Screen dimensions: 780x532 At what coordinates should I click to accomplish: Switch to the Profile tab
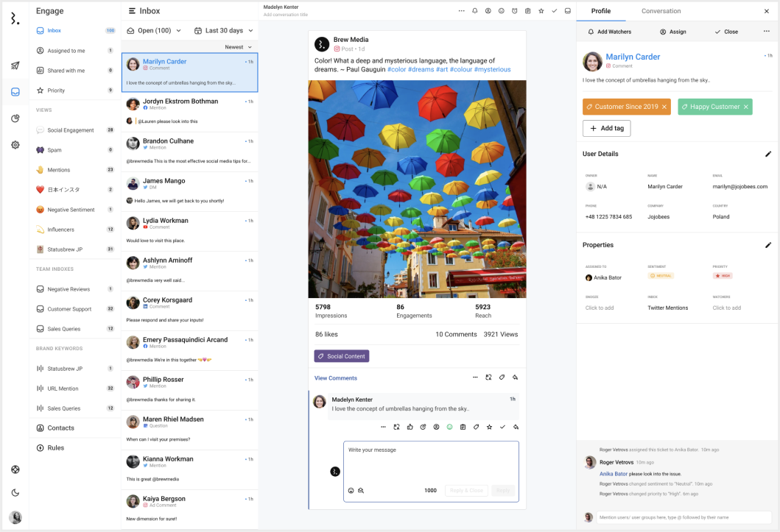[601, 11]
